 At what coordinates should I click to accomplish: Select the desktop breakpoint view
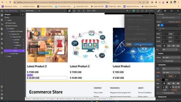pyautogui.click(x=69, y=11)
